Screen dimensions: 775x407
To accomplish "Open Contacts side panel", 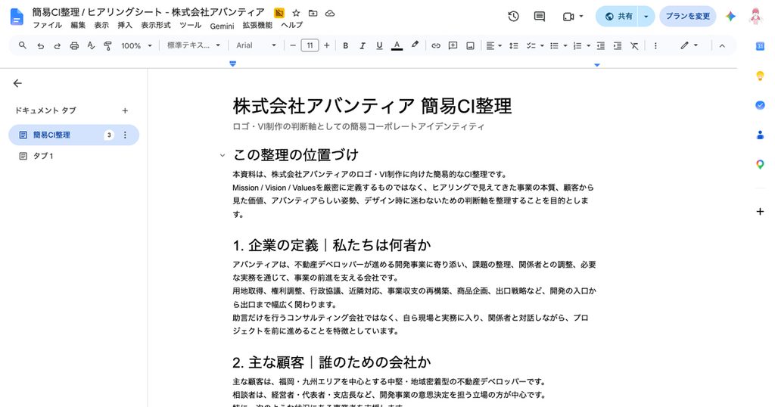I will tap(760, 135).
